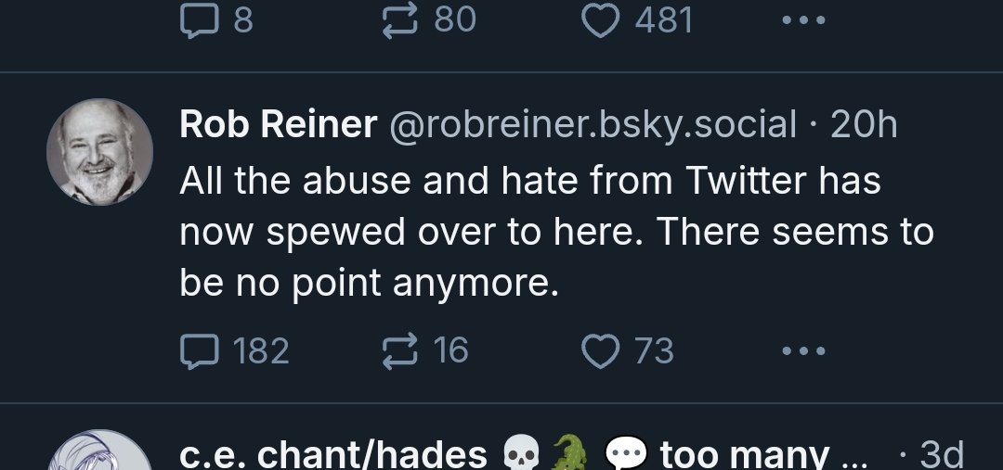The image size is (1003, 470).
Task: Open c.e. chant/hades avatar
Action: pyautogui.click(x=99, y=454)
